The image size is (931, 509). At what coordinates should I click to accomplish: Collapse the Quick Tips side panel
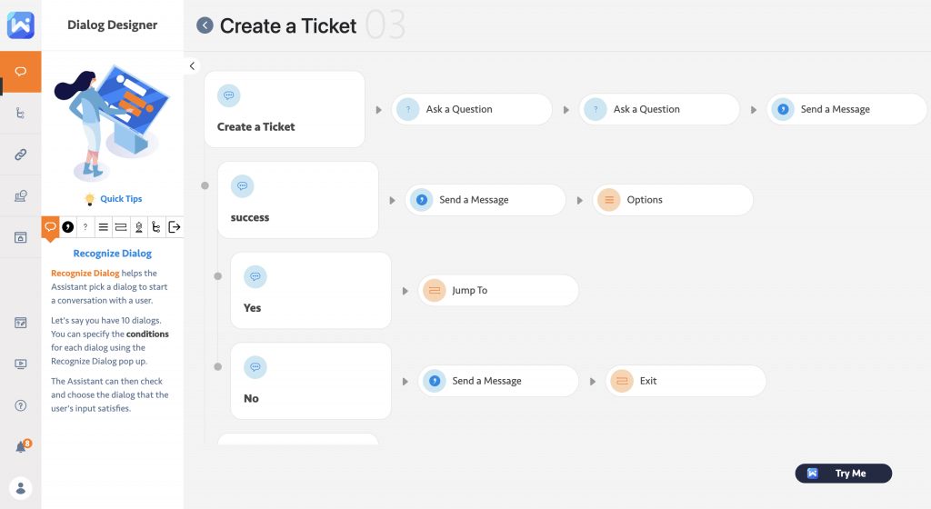(192, 65)
